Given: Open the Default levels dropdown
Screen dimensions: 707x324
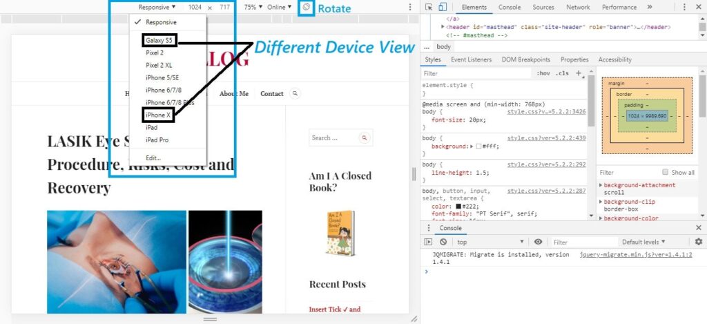Looking at the screenshot, I should pos(643,242).
